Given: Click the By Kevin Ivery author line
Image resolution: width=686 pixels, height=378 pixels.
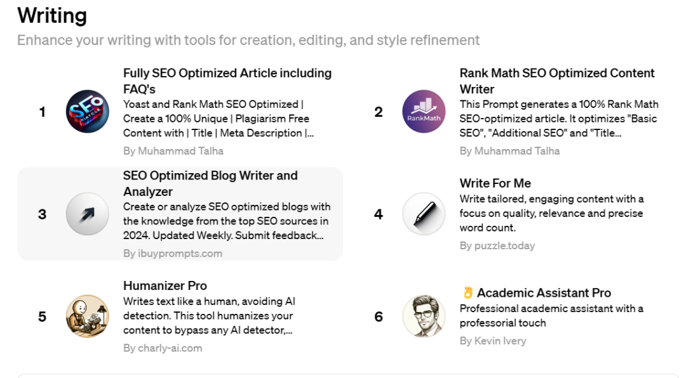Looking at the screenshot, I should tap(493, 341).
